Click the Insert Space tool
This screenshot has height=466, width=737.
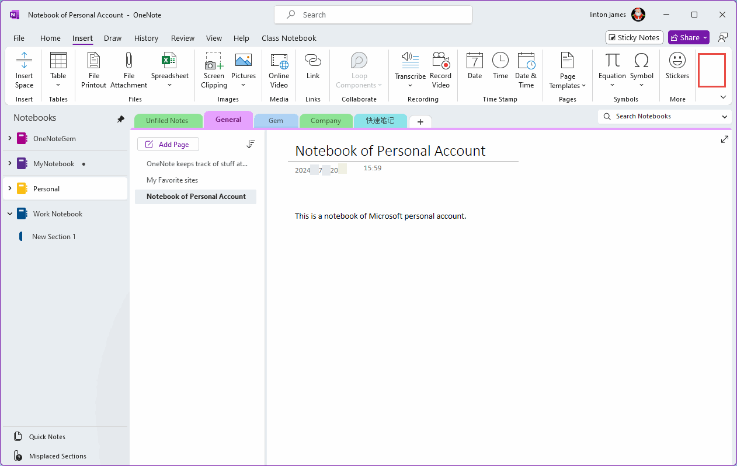(x=24, y=70)
